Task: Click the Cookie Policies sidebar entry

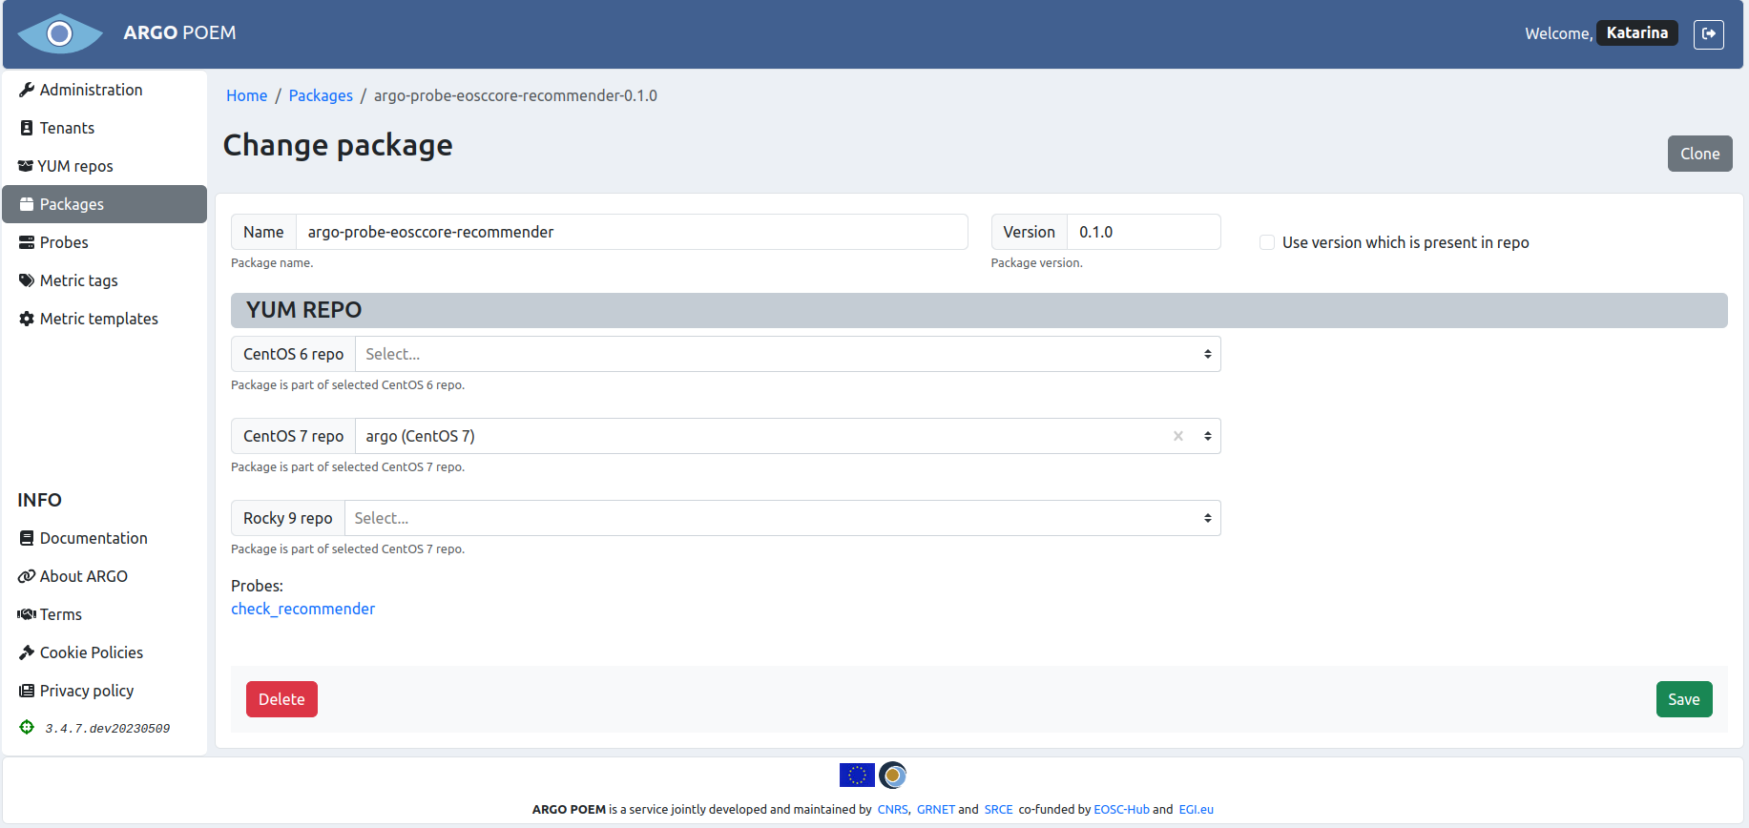Action: (x=105, y=652)
